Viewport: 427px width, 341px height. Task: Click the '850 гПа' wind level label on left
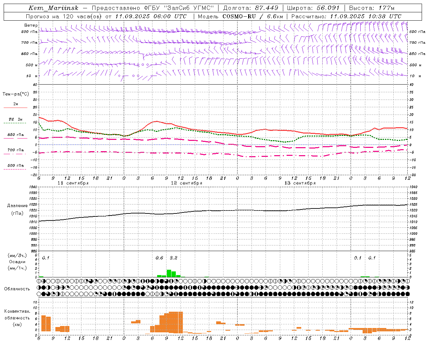[29, 54]
